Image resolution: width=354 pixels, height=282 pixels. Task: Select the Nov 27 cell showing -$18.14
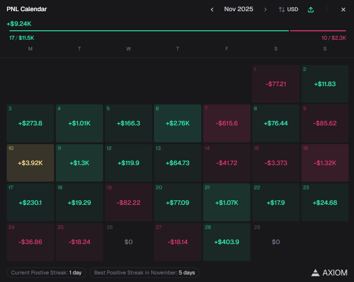178,242
